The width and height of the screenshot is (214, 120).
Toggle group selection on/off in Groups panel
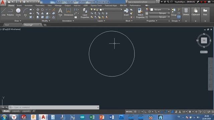[179, 17]
